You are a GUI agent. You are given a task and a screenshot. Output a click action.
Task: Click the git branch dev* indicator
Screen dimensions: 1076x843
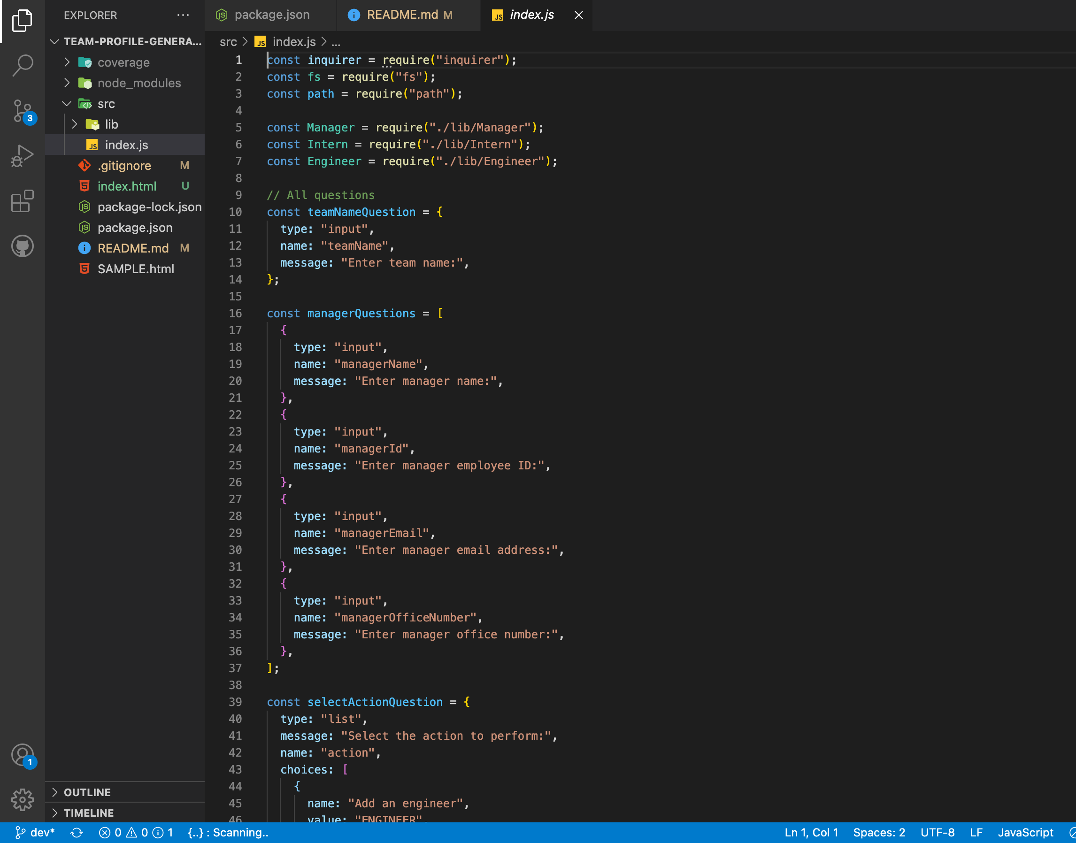click(x=35, y=833)
